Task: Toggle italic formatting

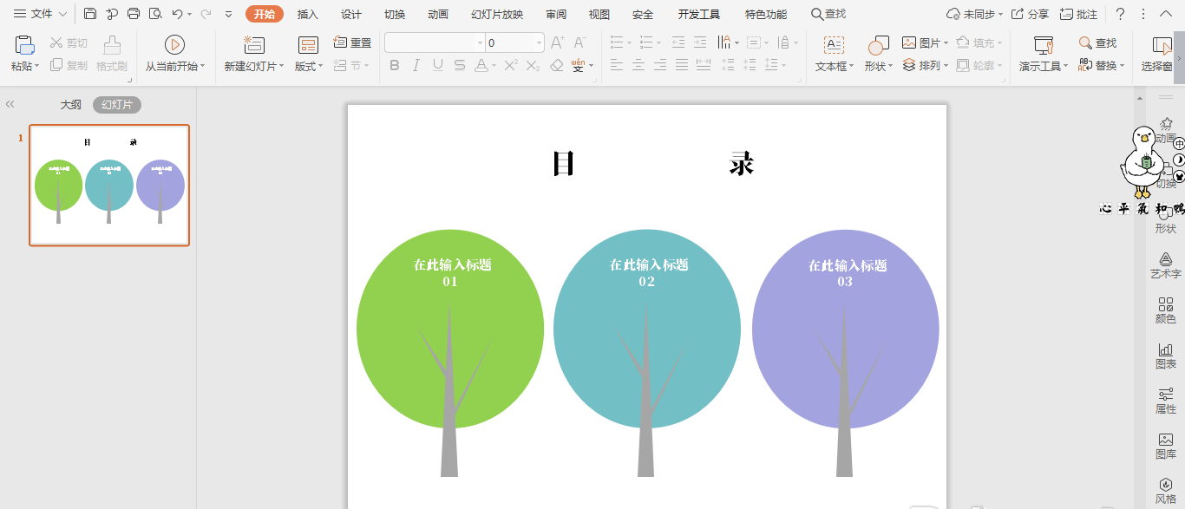Action: [416, 66]
